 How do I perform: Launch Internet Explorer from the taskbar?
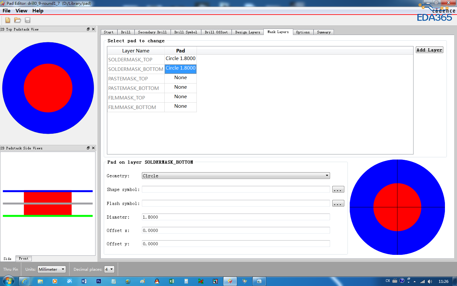pos(24,281)
